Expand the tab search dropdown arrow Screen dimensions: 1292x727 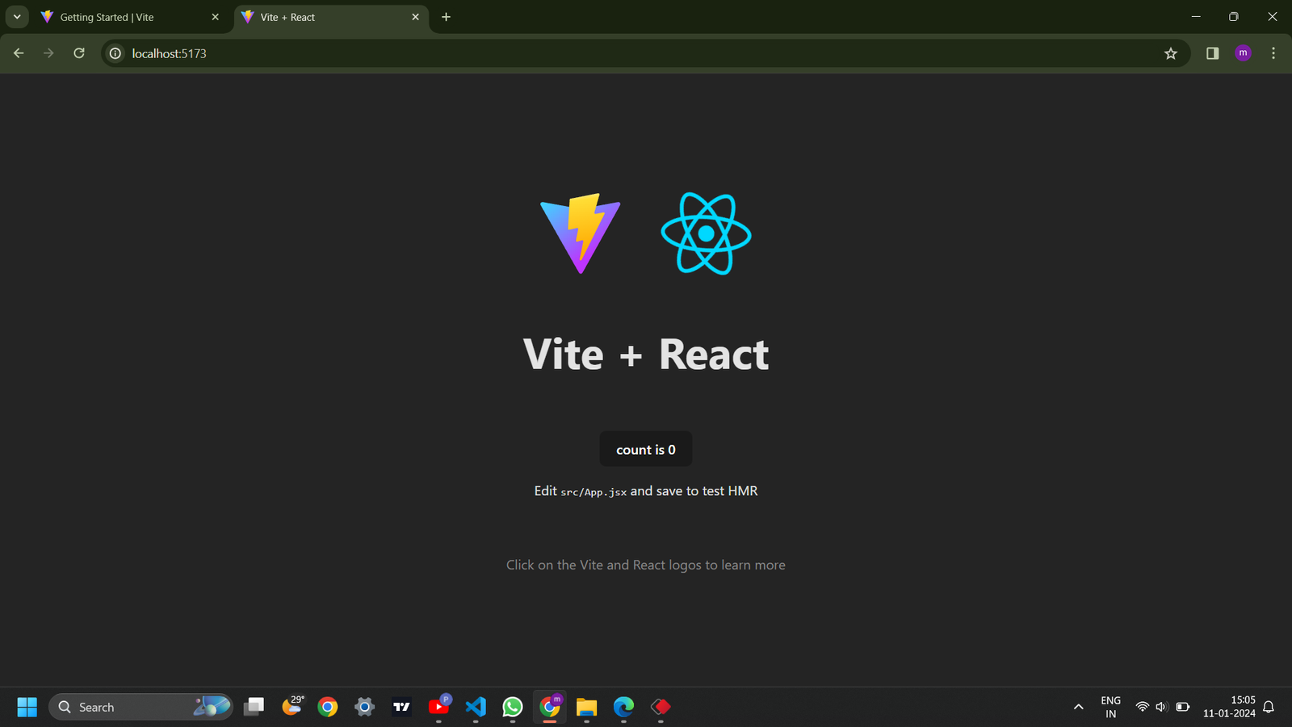(x=17, y=17)
